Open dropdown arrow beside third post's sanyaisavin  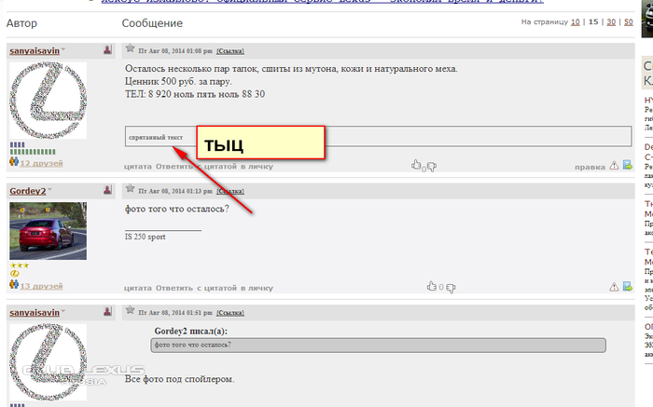(x=63, y=311)
